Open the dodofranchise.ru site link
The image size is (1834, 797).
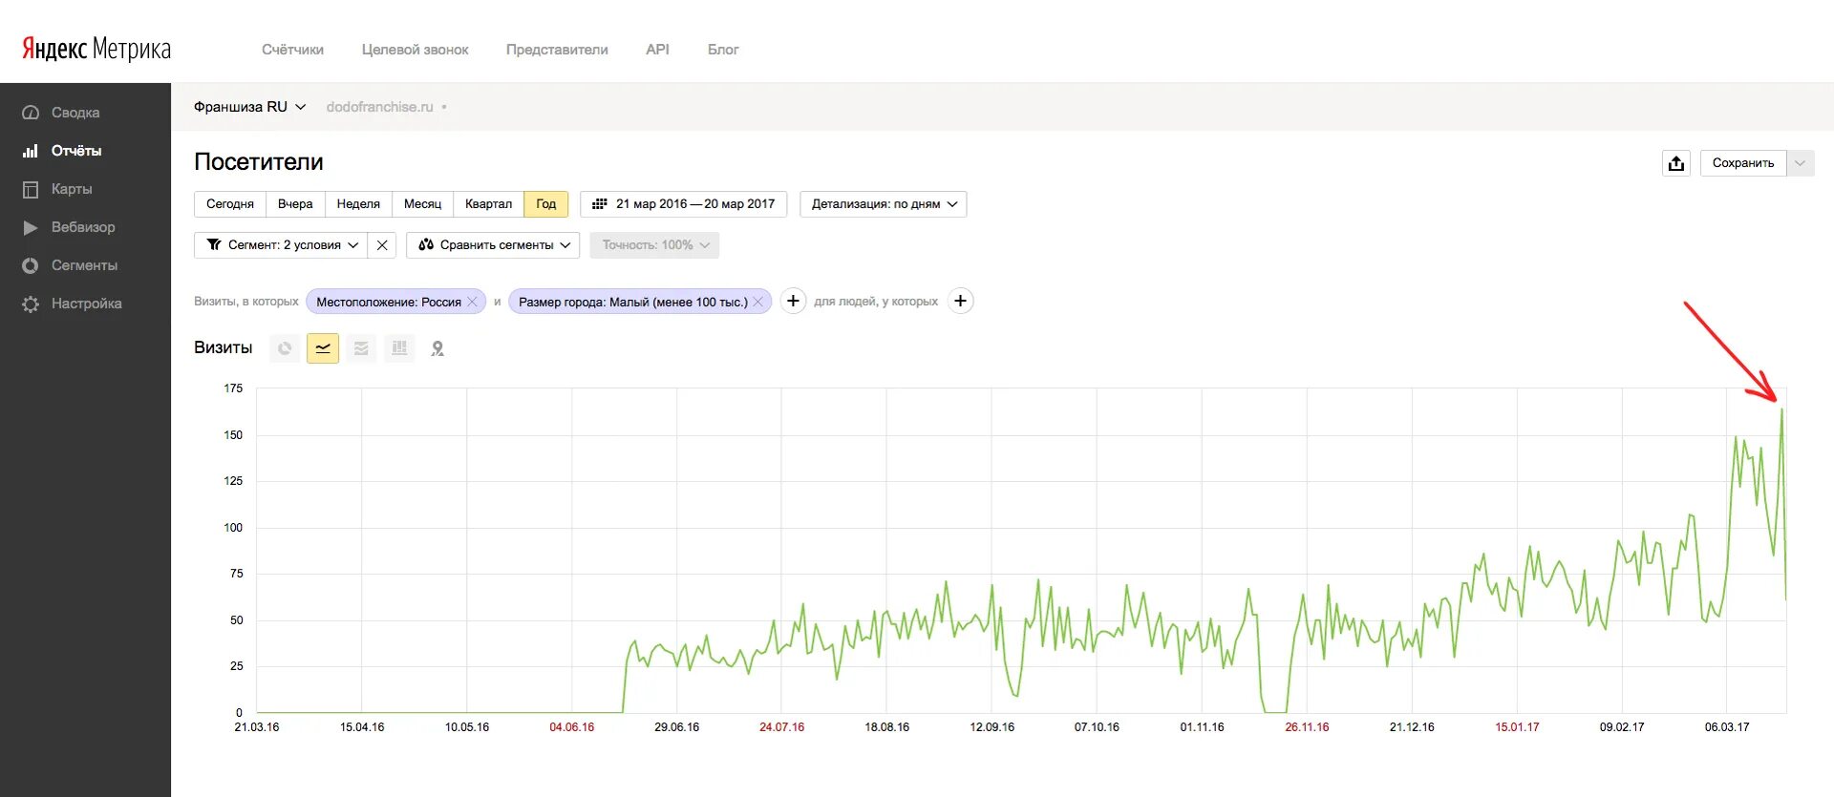point(379,107)
